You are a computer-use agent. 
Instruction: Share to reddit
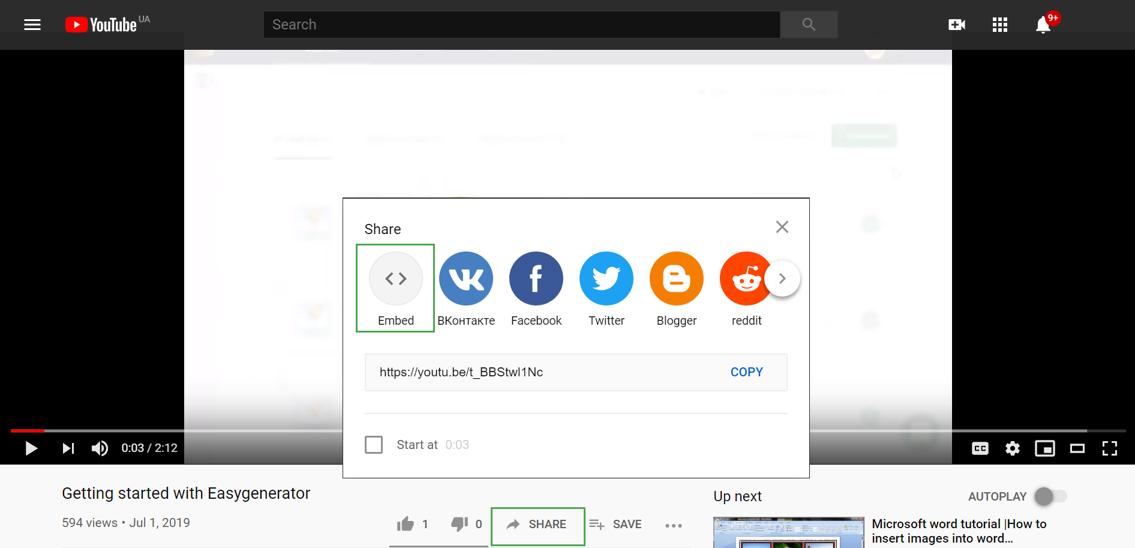tap(744, 279)
